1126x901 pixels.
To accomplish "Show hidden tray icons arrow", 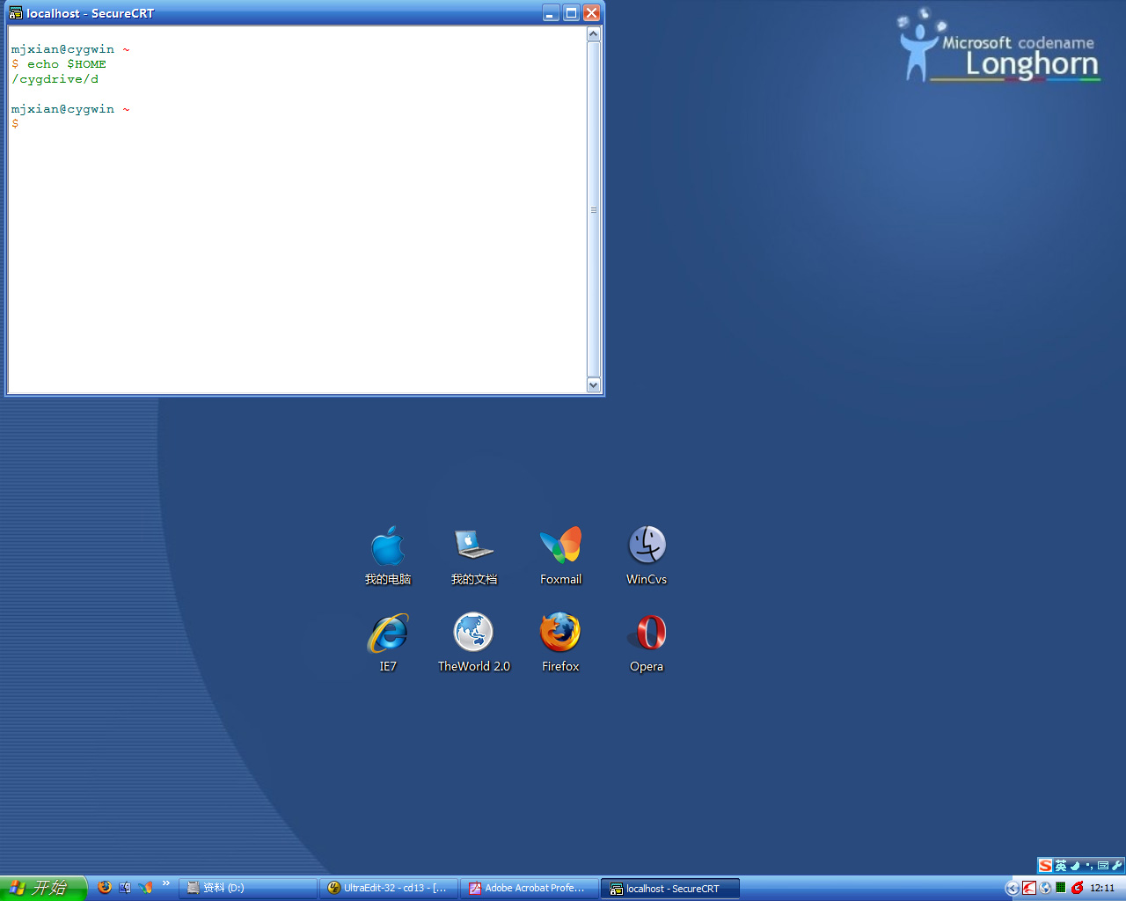I will pyautogui.click(x=1012, y=889).
